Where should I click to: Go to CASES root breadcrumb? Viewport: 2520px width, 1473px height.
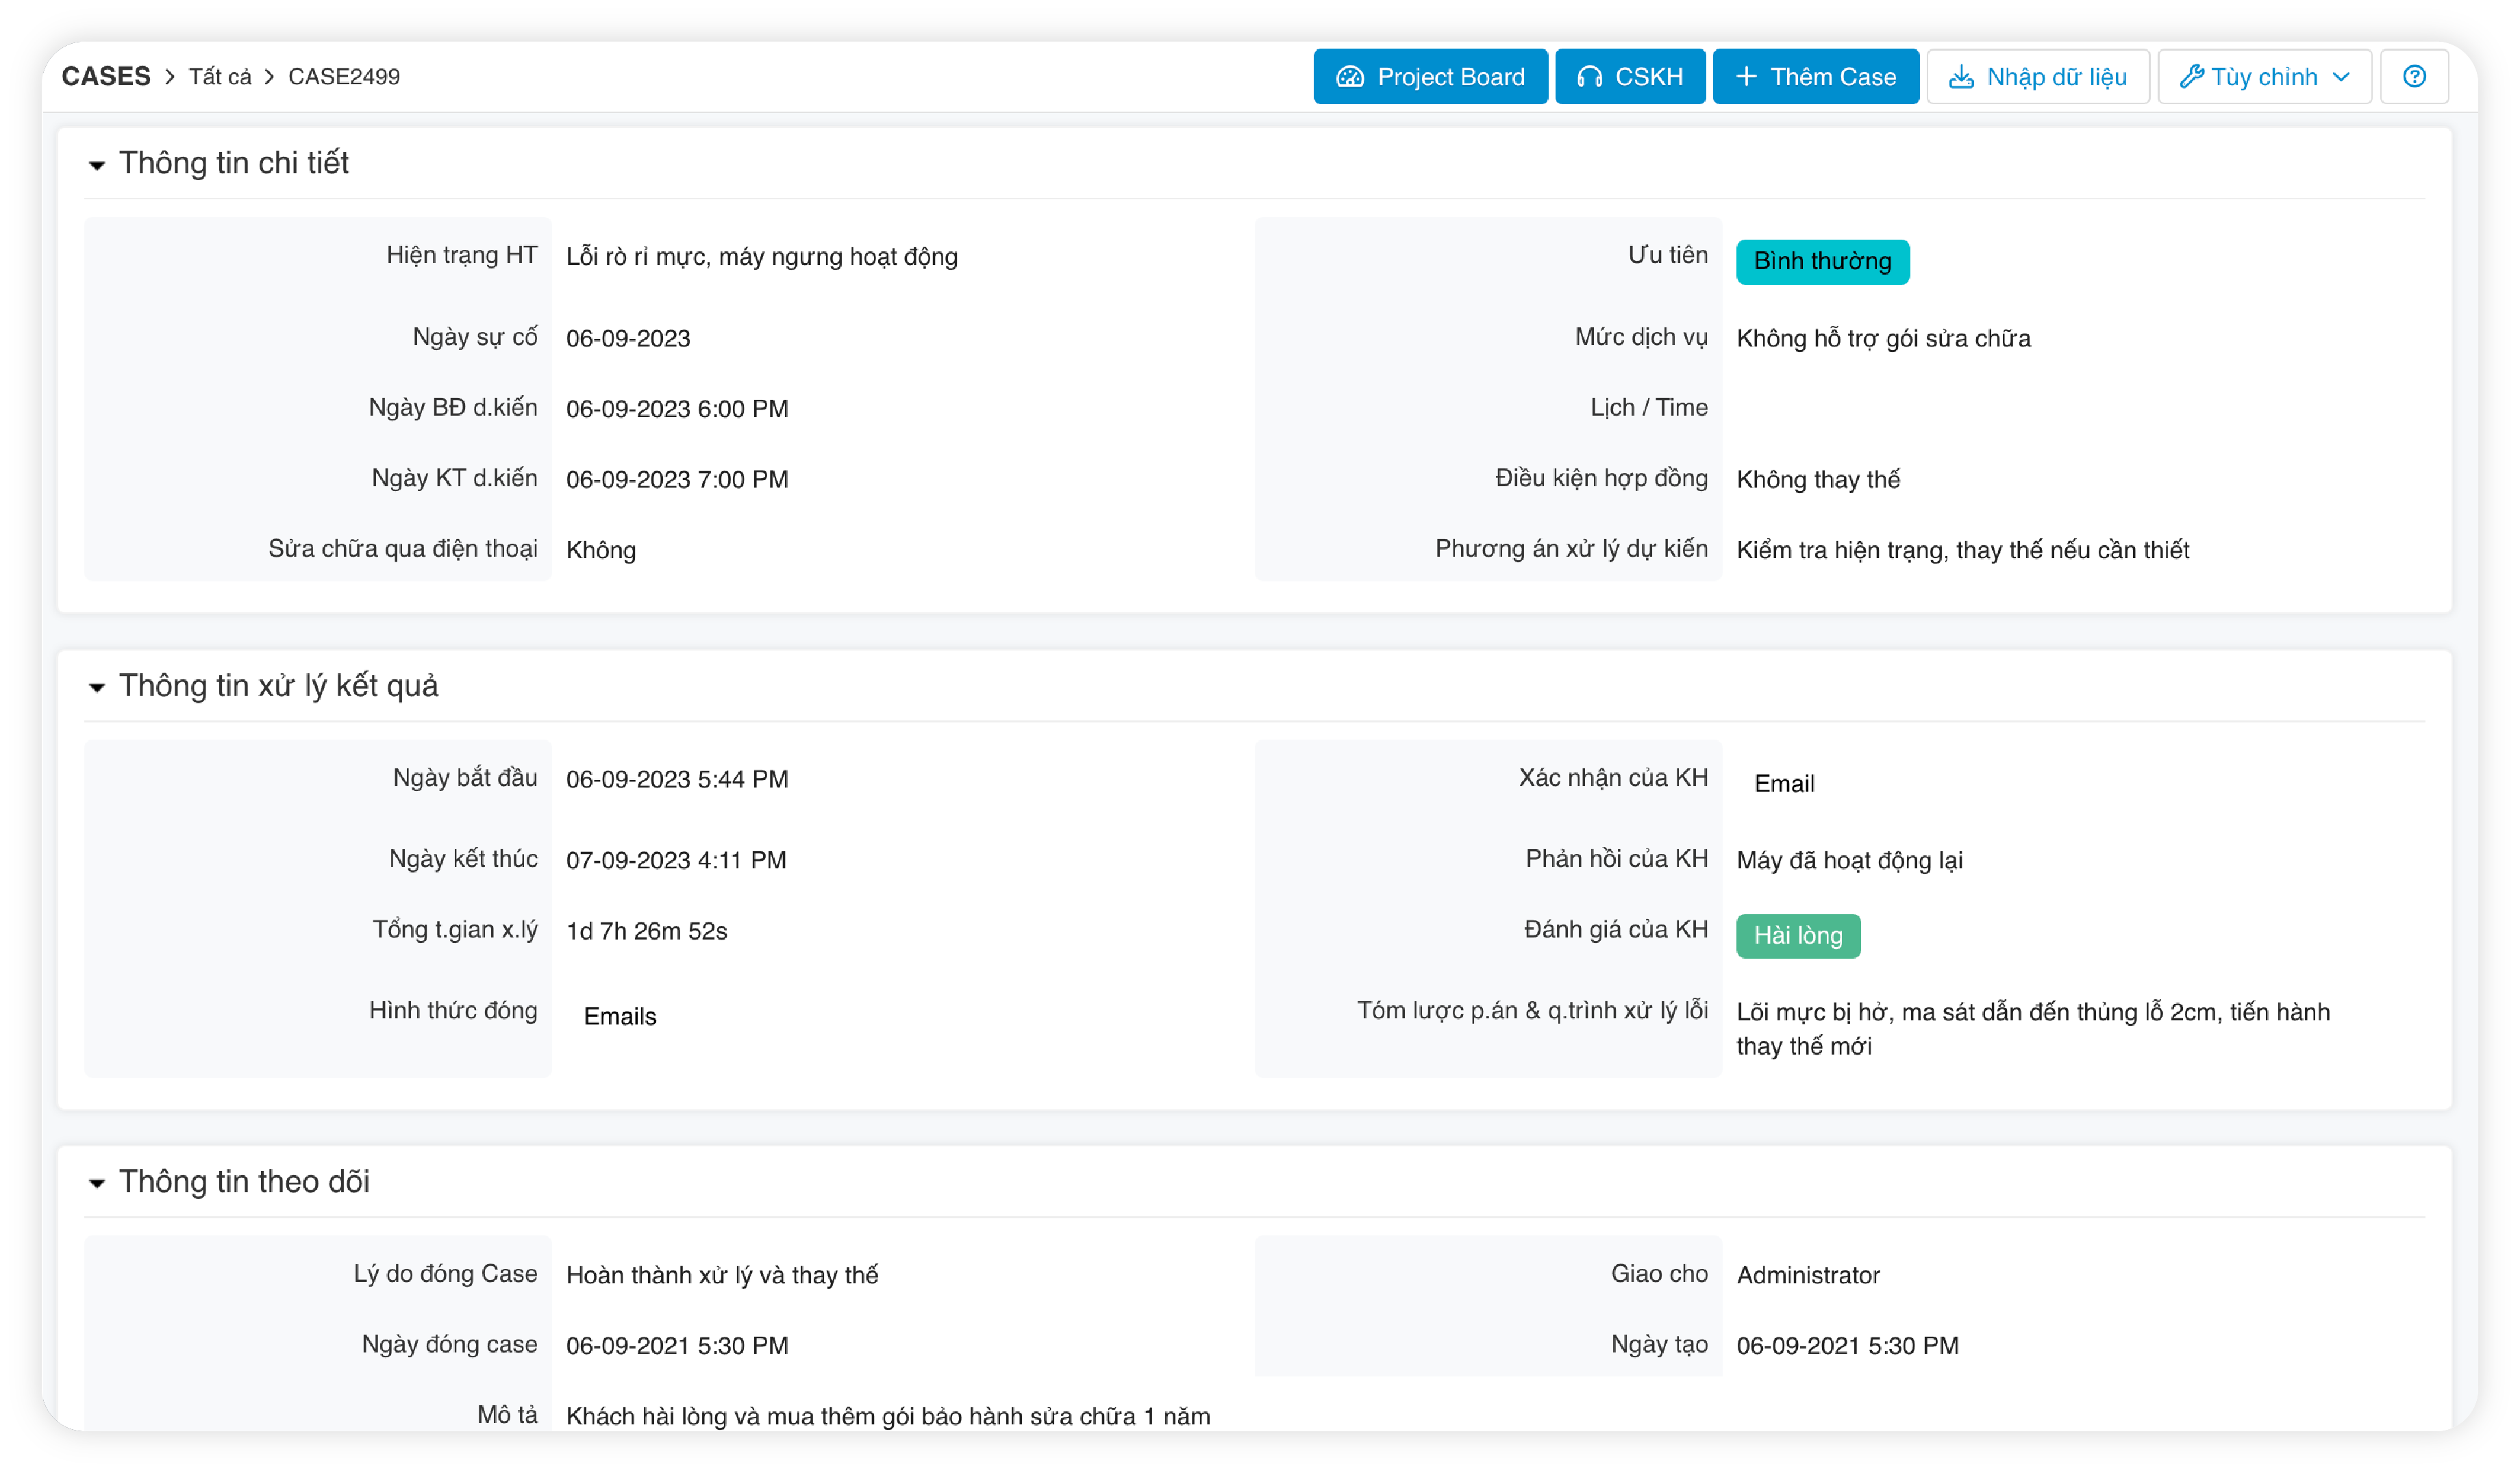[x=106, y=77]
